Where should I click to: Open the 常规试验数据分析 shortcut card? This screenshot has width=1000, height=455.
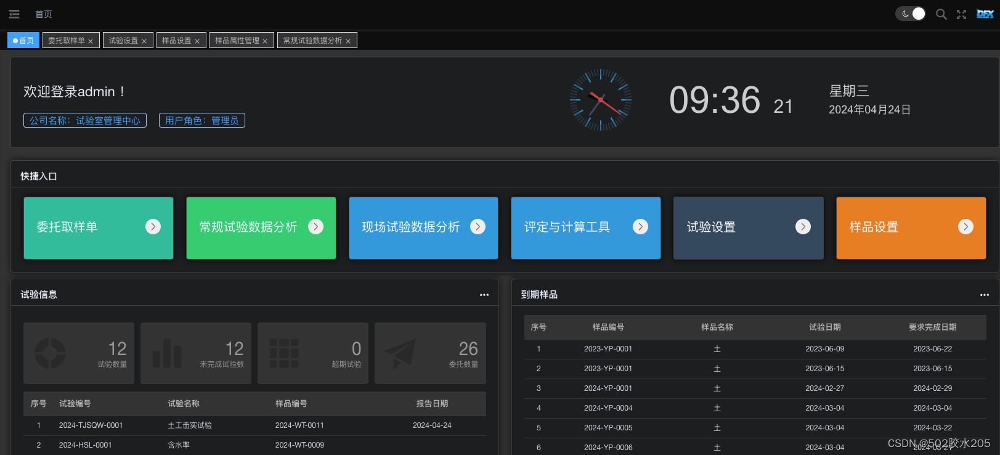click(261, 227)
